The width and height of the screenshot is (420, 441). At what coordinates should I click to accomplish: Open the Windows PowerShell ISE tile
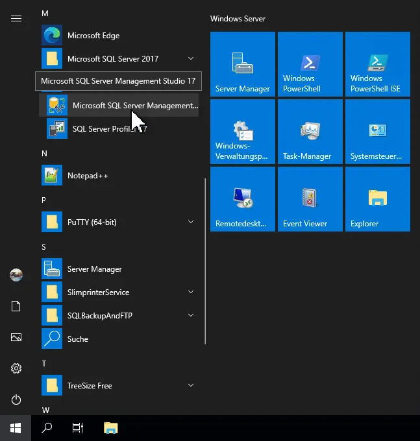pos(378,64)
